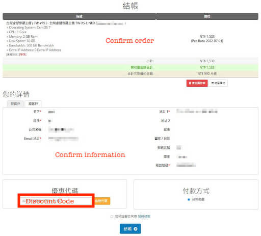Click the address 1 field
Image resolution: width=261 pixels, height=236 pixels.
pos(197,112)
